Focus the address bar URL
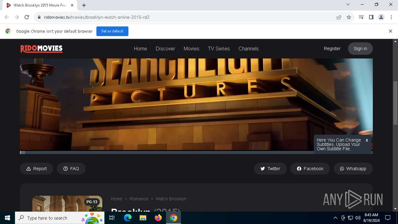 97,17
